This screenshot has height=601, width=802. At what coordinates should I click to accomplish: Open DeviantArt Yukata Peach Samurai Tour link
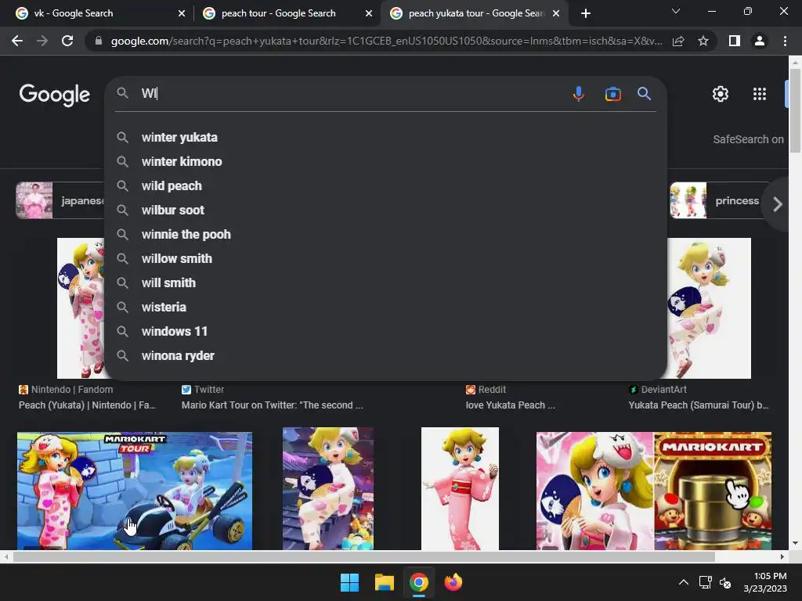click(x=698, y=405)
